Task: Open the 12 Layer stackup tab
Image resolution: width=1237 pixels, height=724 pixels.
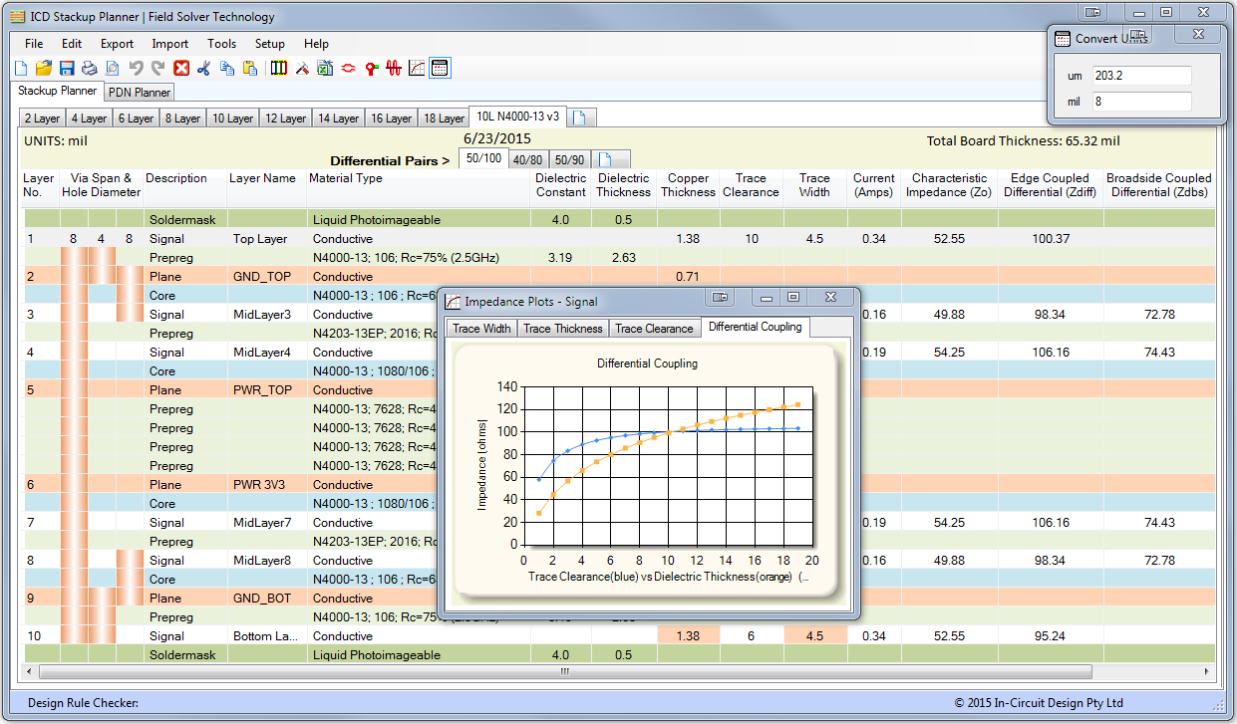Action: pyautogui.click(x=285, y=119)
